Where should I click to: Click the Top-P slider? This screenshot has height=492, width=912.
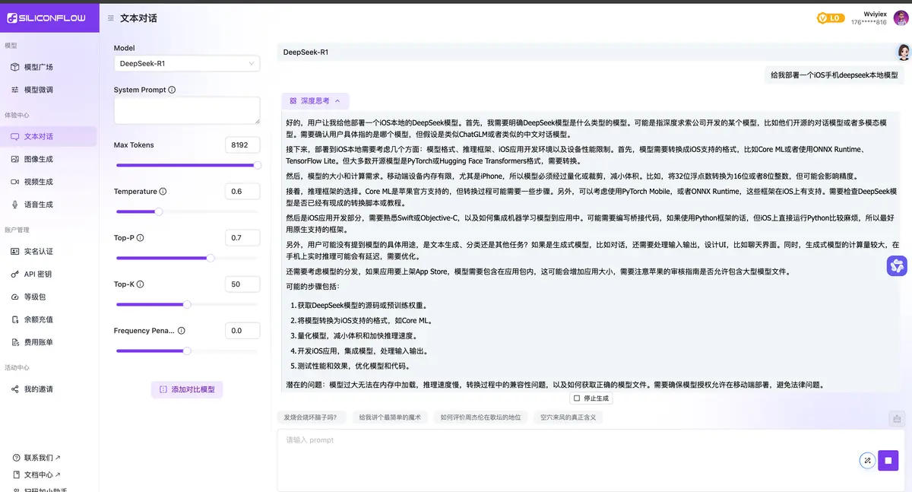tap(187, 258)
